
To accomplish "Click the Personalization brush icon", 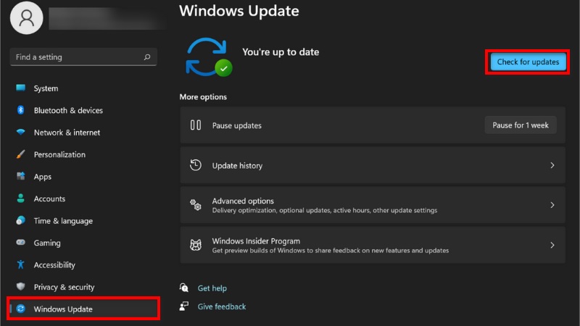I will (x=21, y=154).
